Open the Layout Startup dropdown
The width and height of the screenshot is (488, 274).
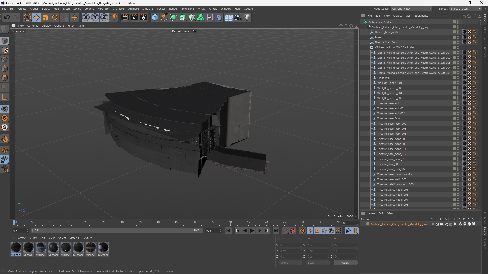pos(465,9)
